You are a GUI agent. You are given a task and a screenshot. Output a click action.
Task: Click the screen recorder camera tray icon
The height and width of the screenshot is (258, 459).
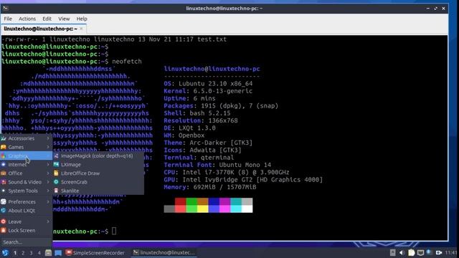point(439,252)
